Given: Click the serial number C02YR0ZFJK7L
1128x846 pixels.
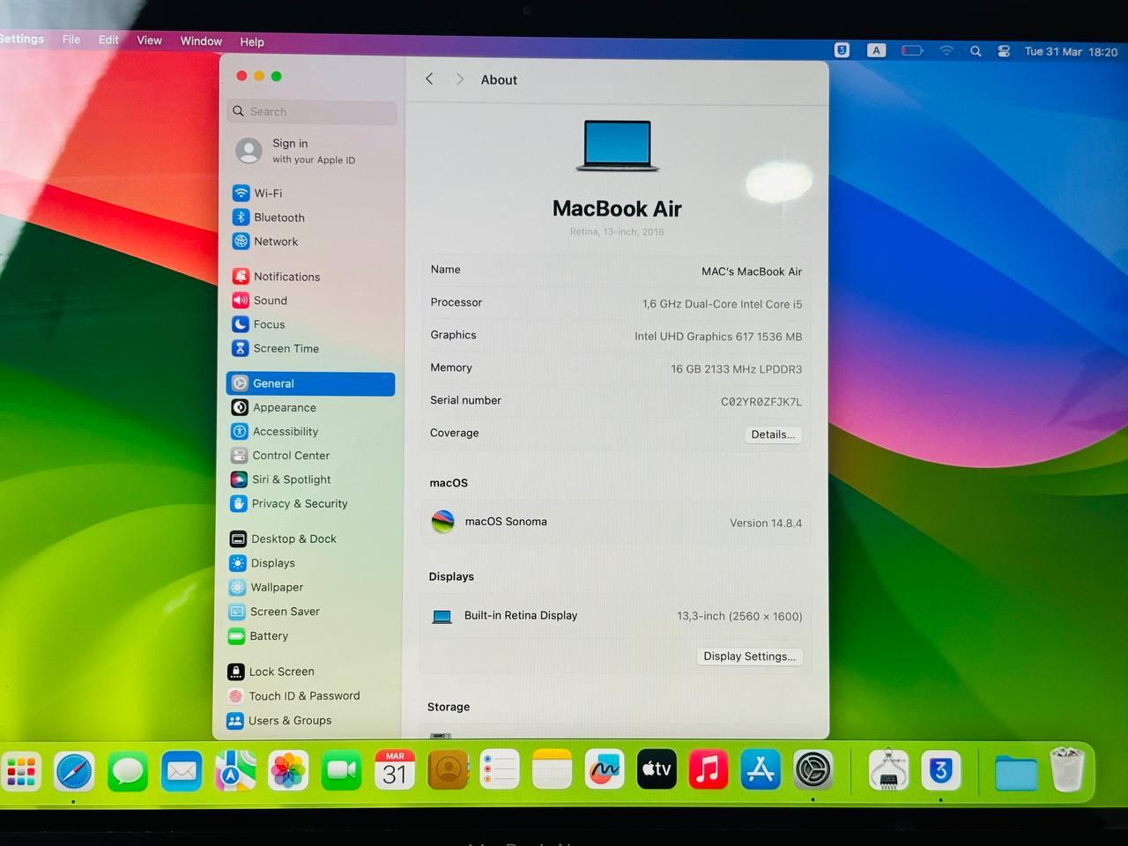Looking at the screenshot, I should [x=761, y=402].
